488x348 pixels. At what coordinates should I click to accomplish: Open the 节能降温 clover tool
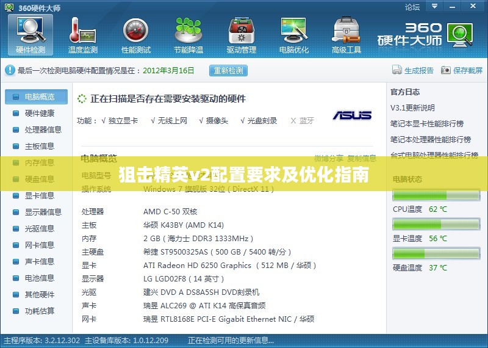(188, 35)
